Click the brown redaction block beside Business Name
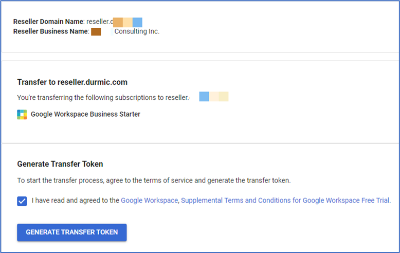The height and width of the screenshot is (253, 400). 96,32
